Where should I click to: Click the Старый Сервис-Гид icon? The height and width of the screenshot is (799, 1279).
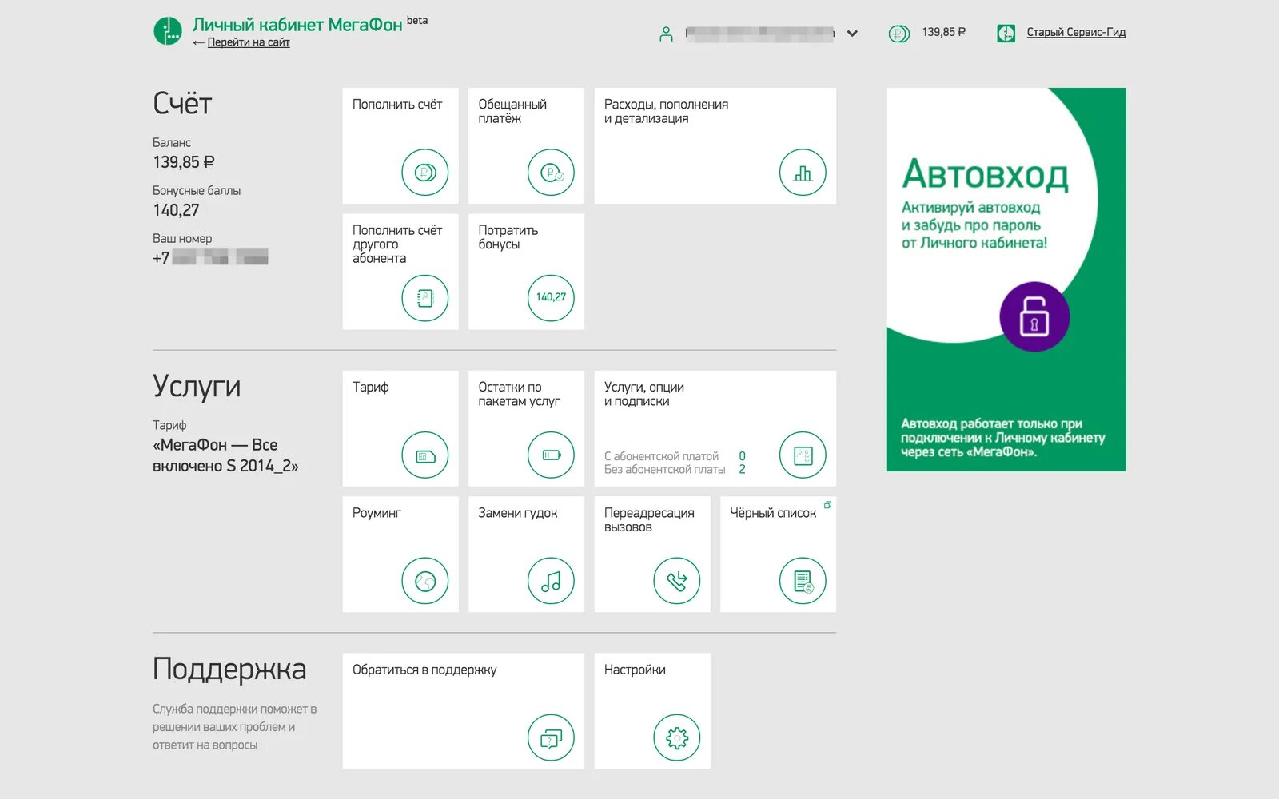coord(1006,34)
